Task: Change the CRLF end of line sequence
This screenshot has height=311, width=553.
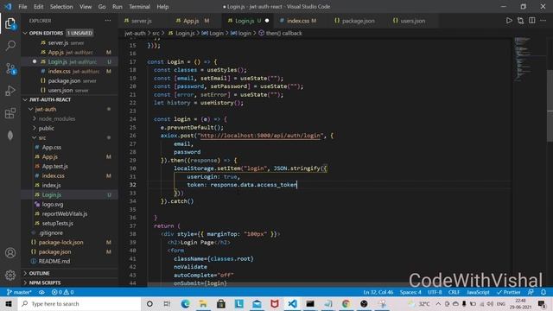Action: [454, 292]
